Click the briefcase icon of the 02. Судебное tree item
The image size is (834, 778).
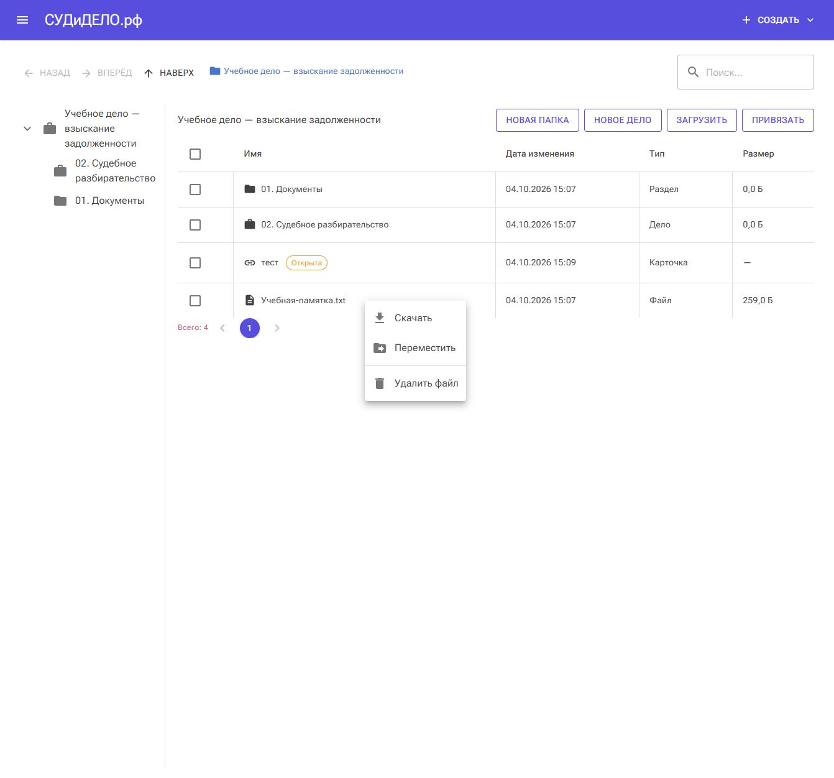pyautogui.click(x=60, y=171)
